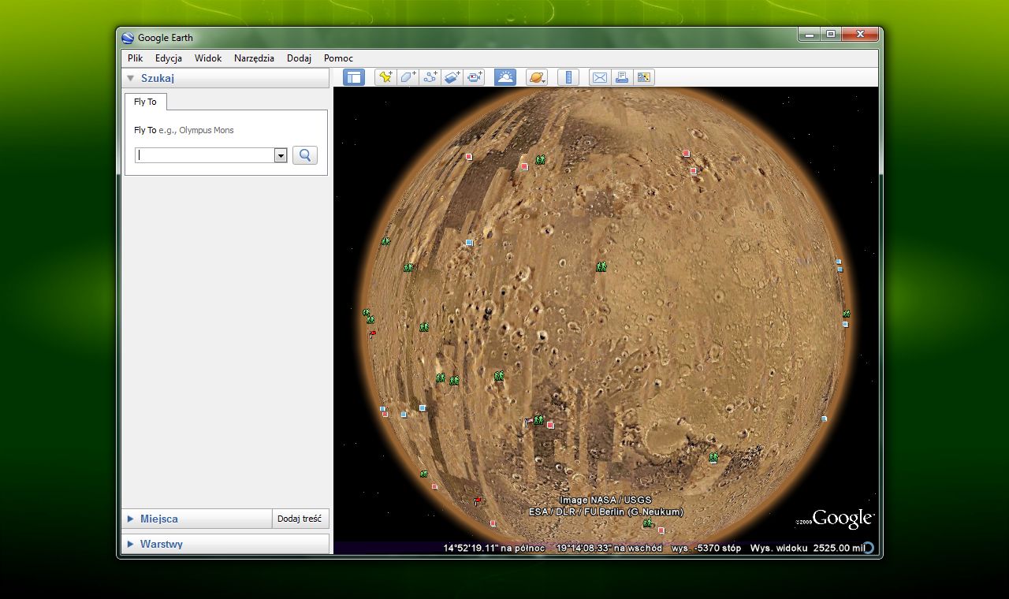Toggle sunlight across the landscape
This screenshot has width=1009, height=599.
coord(505,77)
